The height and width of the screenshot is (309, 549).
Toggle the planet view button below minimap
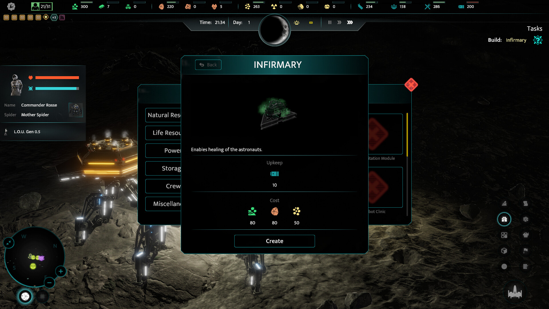click(25, 296)
